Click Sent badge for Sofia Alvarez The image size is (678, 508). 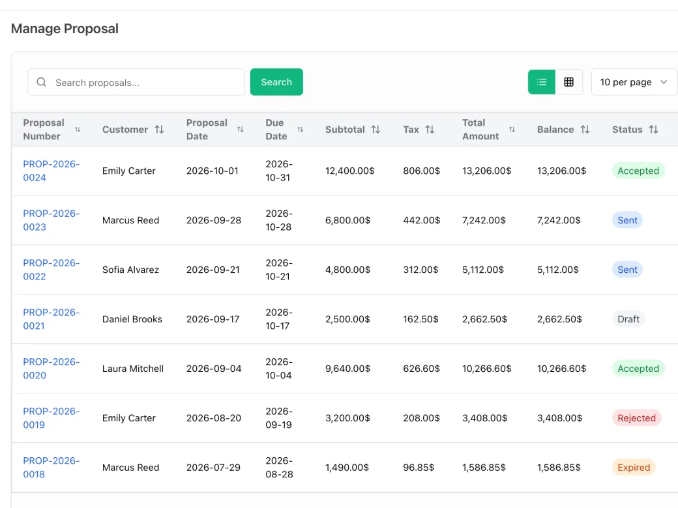[627, 270]
